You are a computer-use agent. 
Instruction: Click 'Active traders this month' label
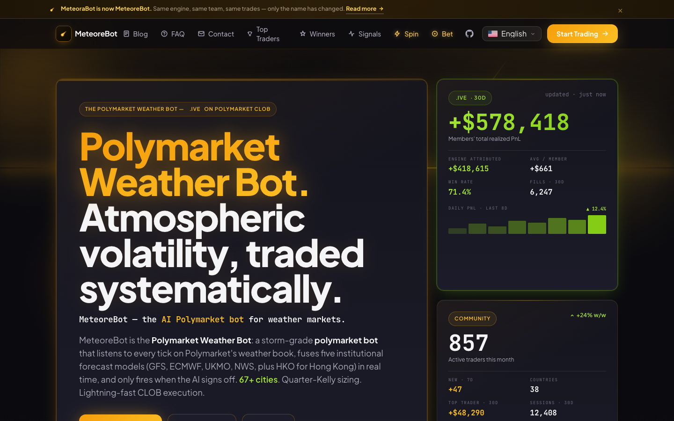click(481, 360)
